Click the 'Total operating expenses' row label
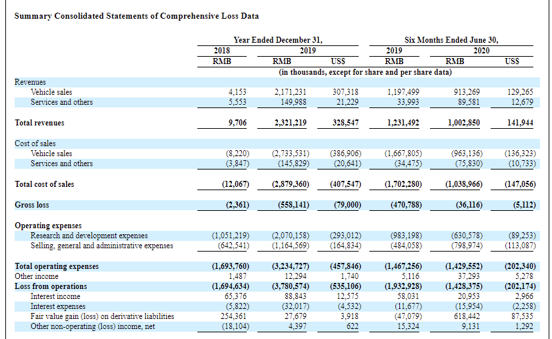 (x=57, y=266)
